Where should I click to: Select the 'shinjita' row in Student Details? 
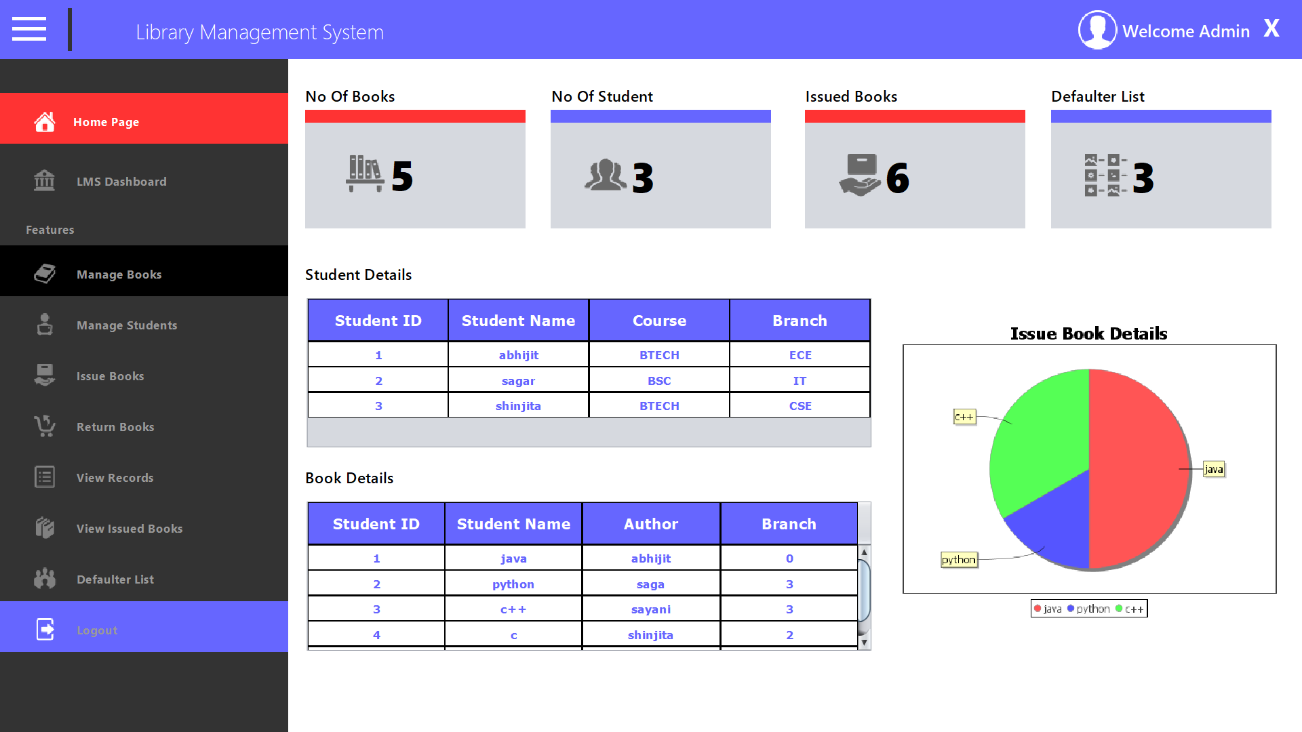click(x=589, y=405)
